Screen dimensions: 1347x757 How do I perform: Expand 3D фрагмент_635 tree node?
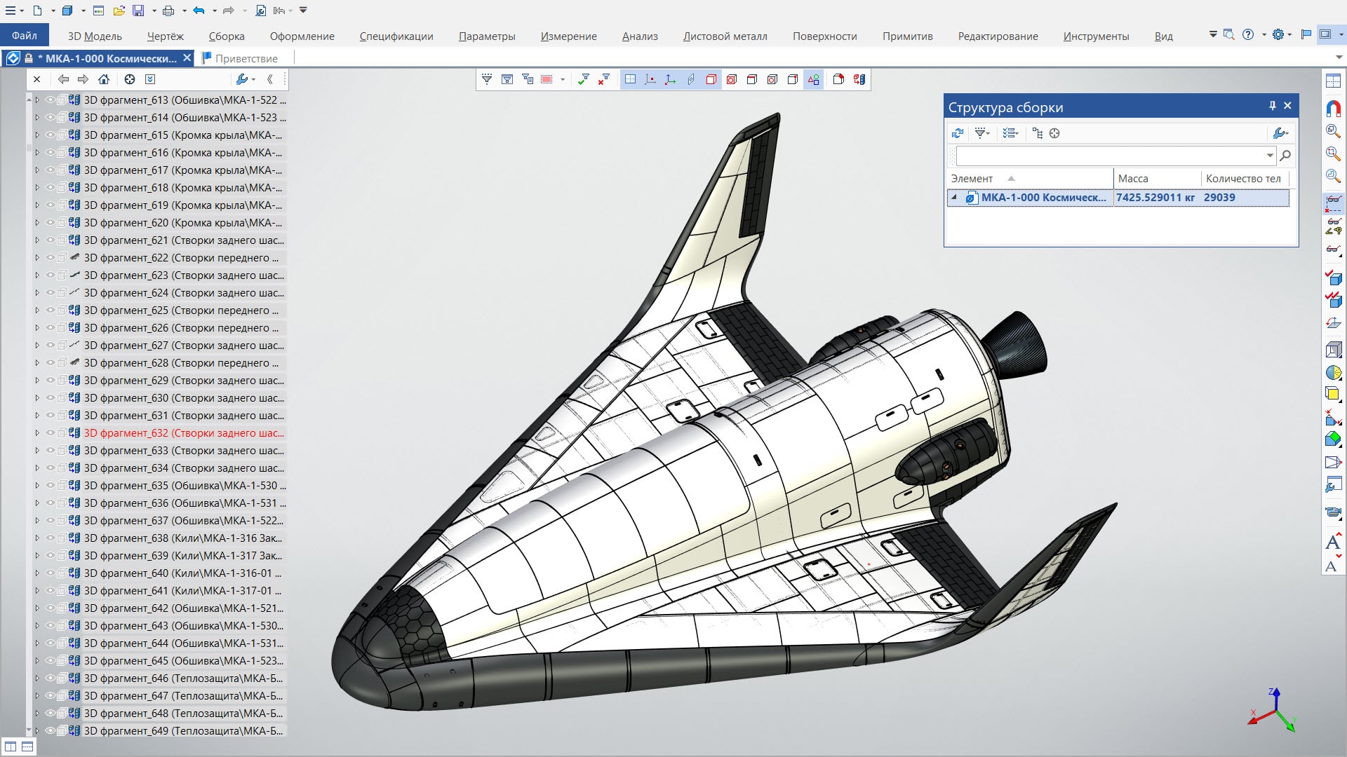click(x=37, y=486)
